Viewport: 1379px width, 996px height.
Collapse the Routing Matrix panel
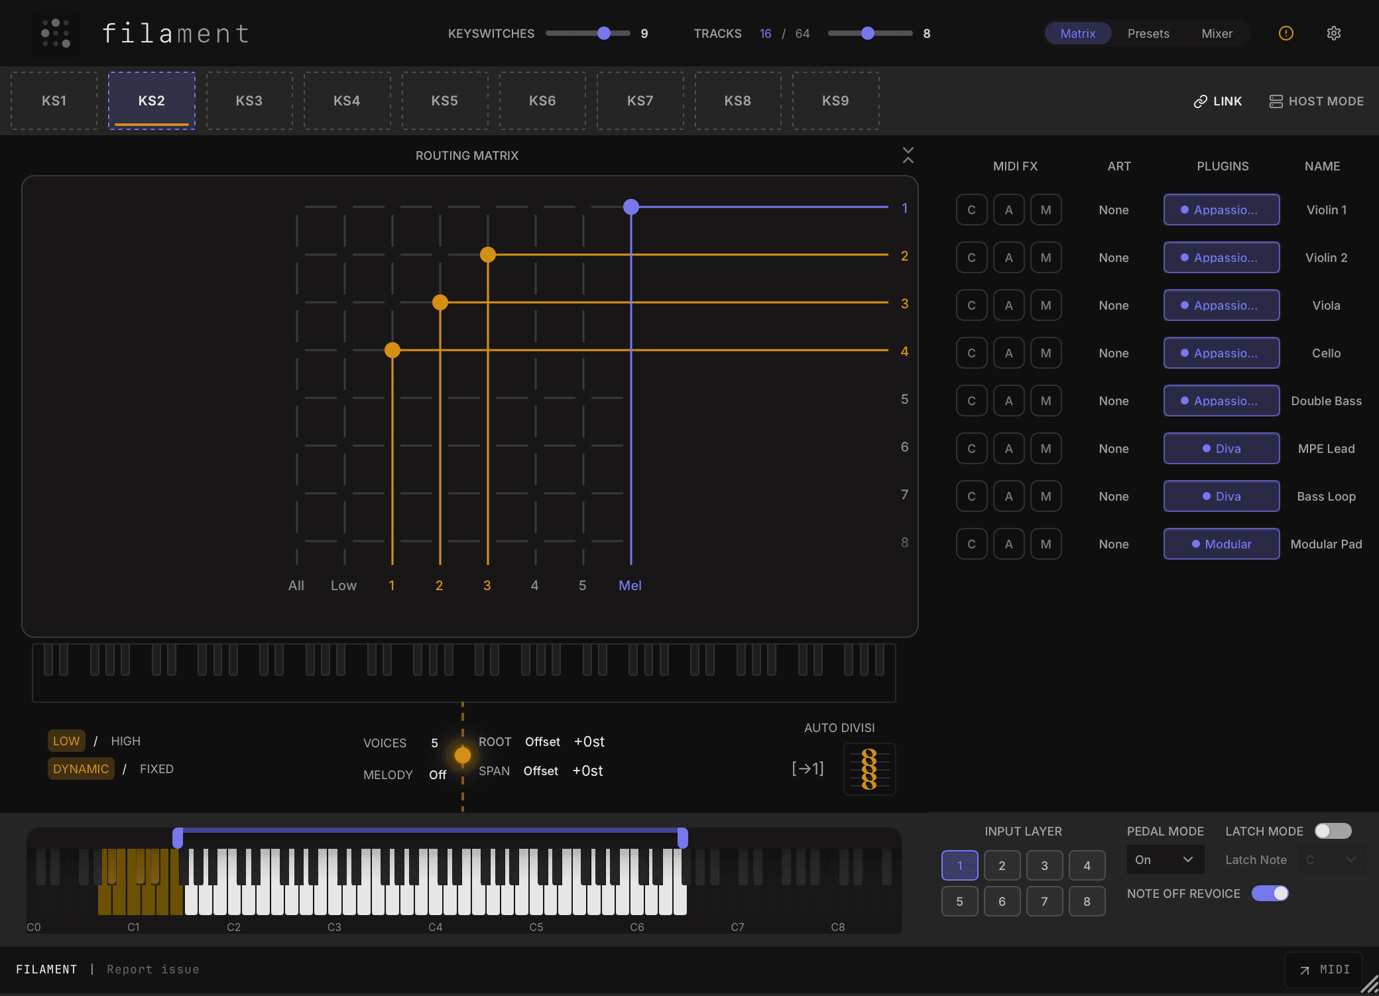click(x=908, y=155)
